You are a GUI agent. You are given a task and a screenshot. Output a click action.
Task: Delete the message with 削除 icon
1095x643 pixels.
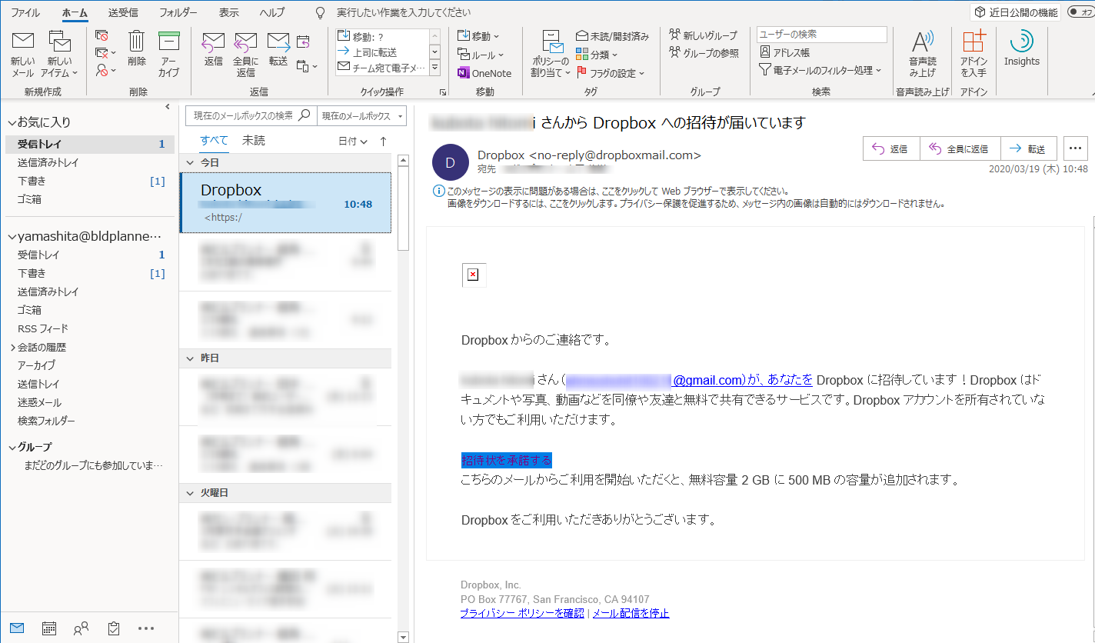point(137,50)
